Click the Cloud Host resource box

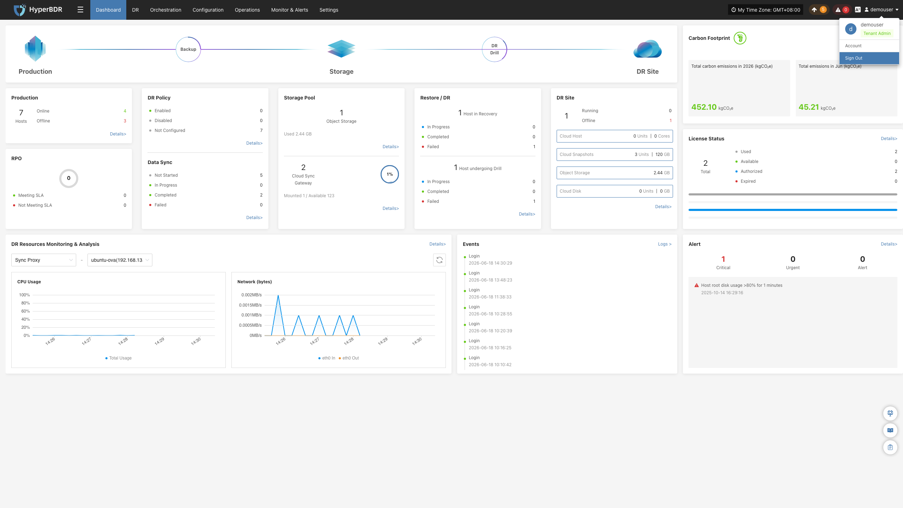(x=614, y=136)
